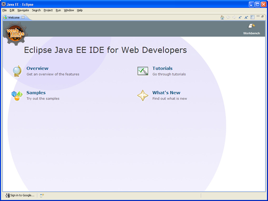268x201 pixels.
Task: Close the Eclipse window
Action: click(264, 4)
